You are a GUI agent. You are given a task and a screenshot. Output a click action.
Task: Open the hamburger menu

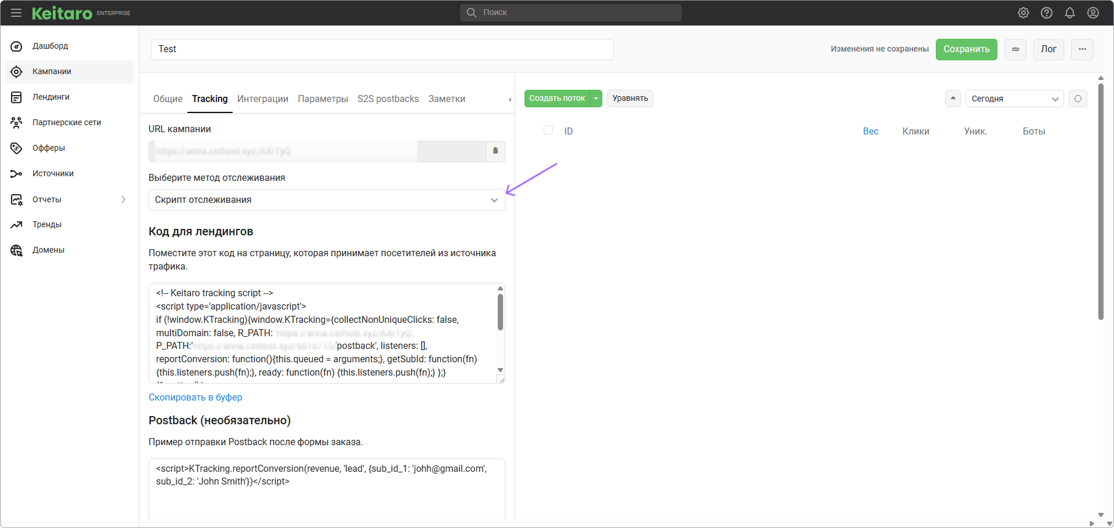16,13
